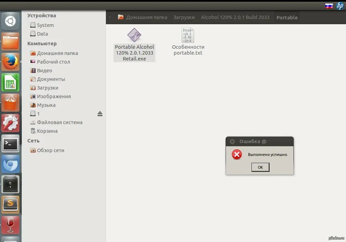
Task: Click OK in the Ошибка dialog
Action: pyautogui.click(x=261, y=167)
